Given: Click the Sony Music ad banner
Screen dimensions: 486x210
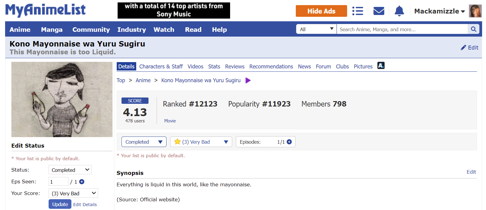Looking at the screenshot, I should point(174,10).
